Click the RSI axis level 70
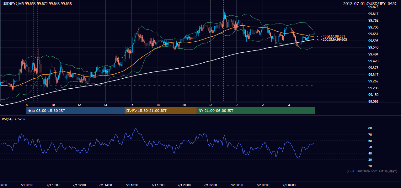This screenshot has height=188, width=401. click(x=370, y=134)
